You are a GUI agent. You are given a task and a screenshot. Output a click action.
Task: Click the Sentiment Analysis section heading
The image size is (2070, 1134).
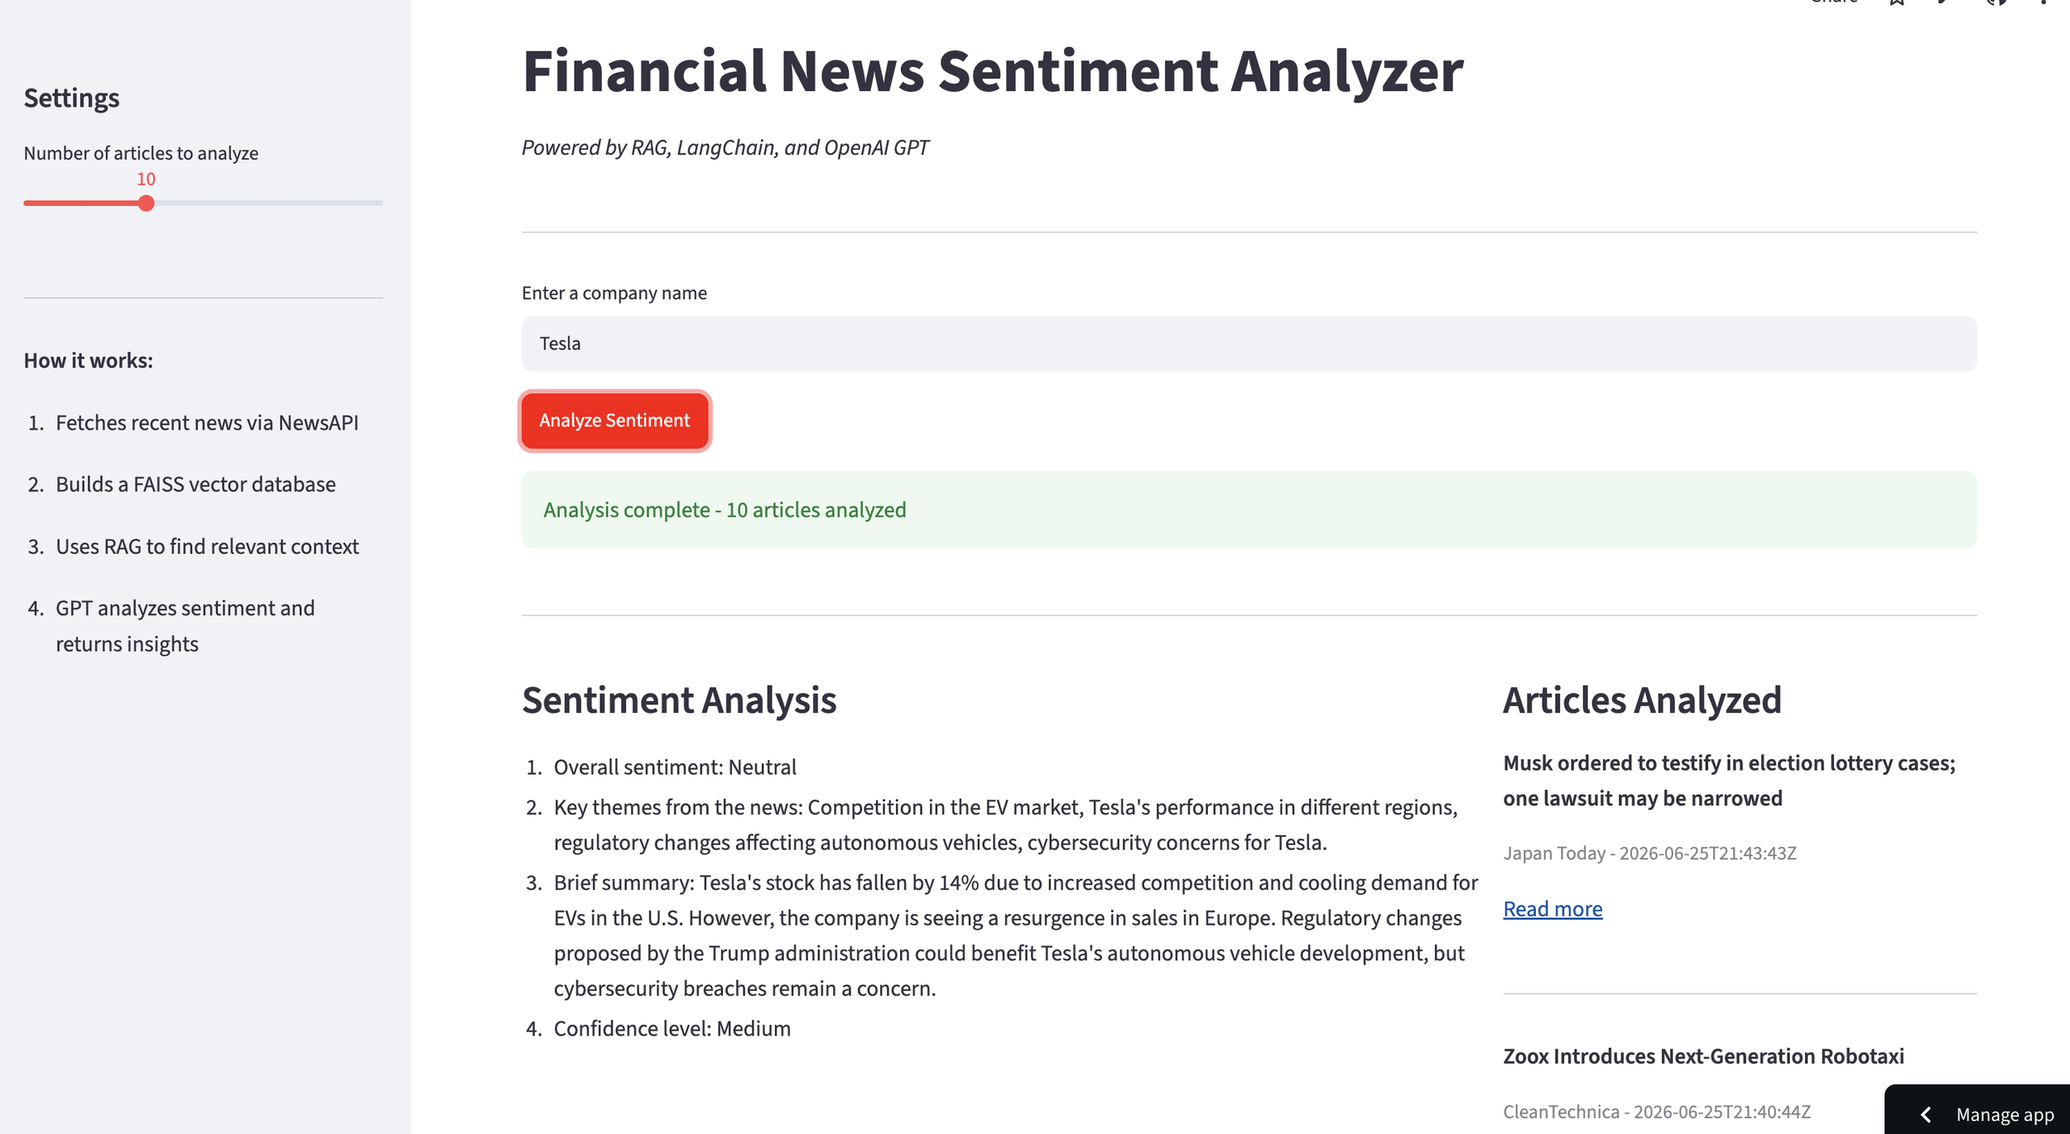click(679, 700)
